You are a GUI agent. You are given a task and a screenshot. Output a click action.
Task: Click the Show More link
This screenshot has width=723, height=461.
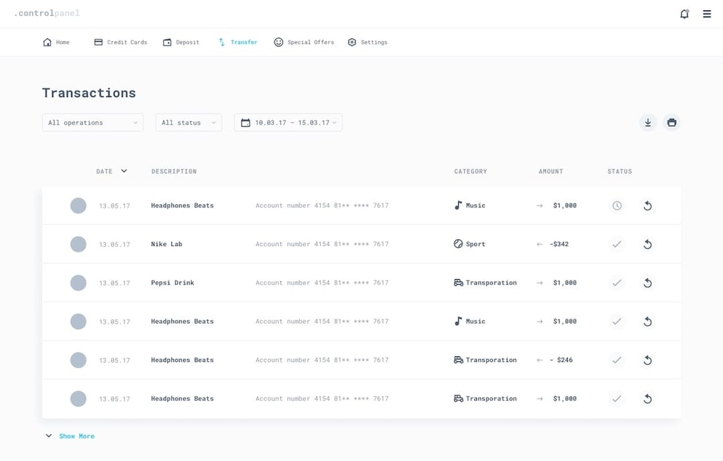coord(77,436)
